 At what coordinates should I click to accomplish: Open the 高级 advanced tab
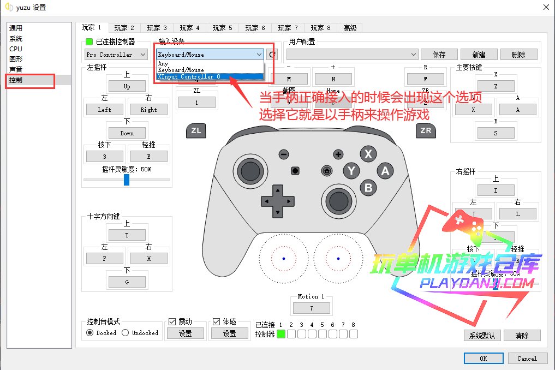pyautogui.click(x=350, y=28)
